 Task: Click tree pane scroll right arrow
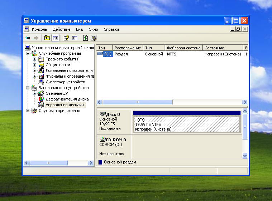tap(91, 163)
